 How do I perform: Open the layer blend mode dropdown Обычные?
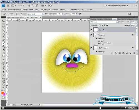point(104,22)
